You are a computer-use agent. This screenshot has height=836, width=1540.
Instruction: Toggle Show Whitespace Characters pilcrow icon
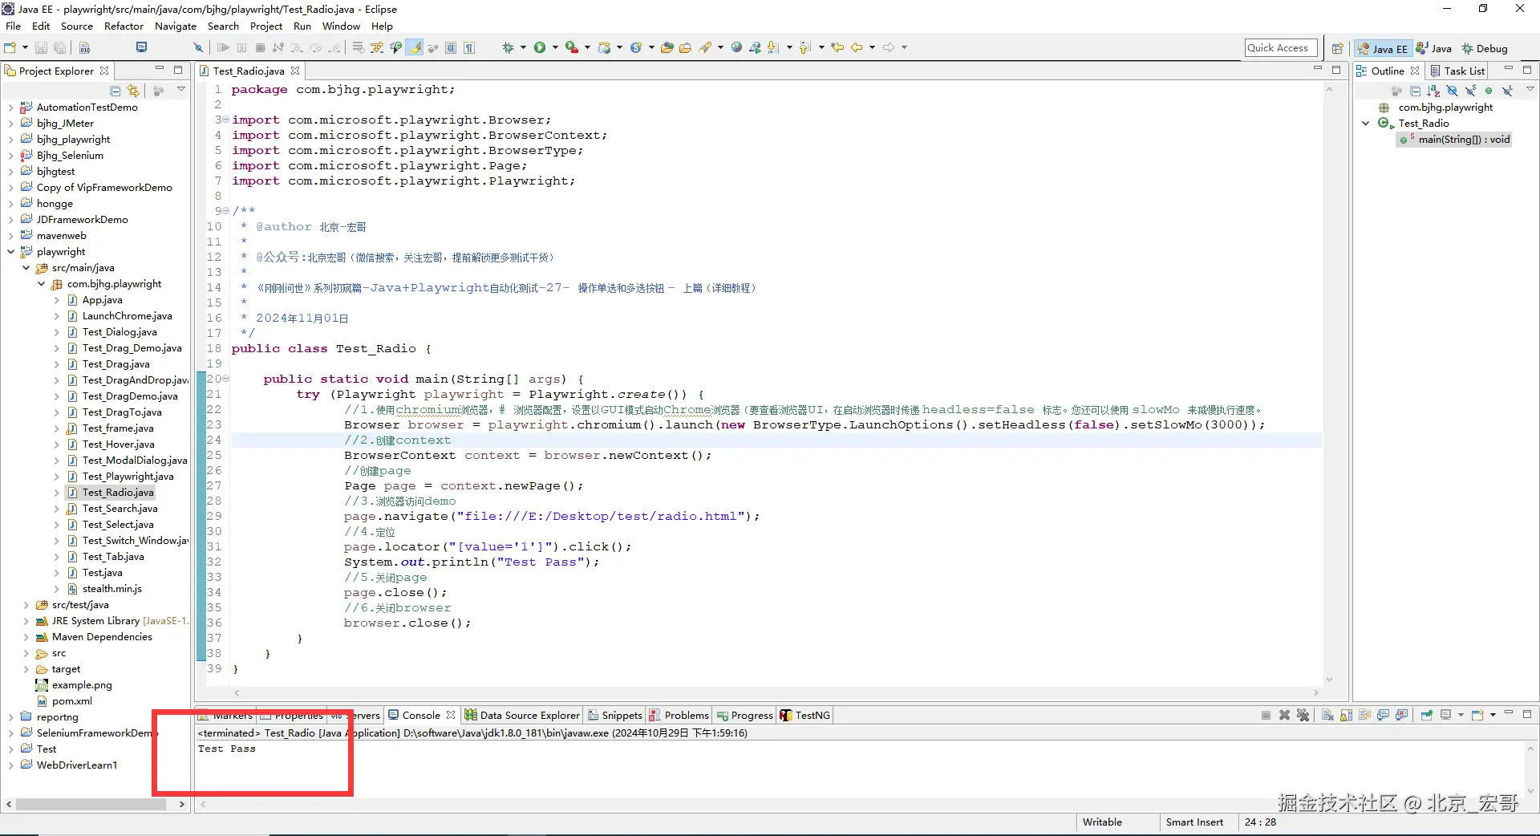(469, 48)
